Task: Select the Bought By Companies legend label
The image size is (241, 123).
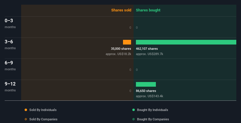Action: click(x=153, y=119)
